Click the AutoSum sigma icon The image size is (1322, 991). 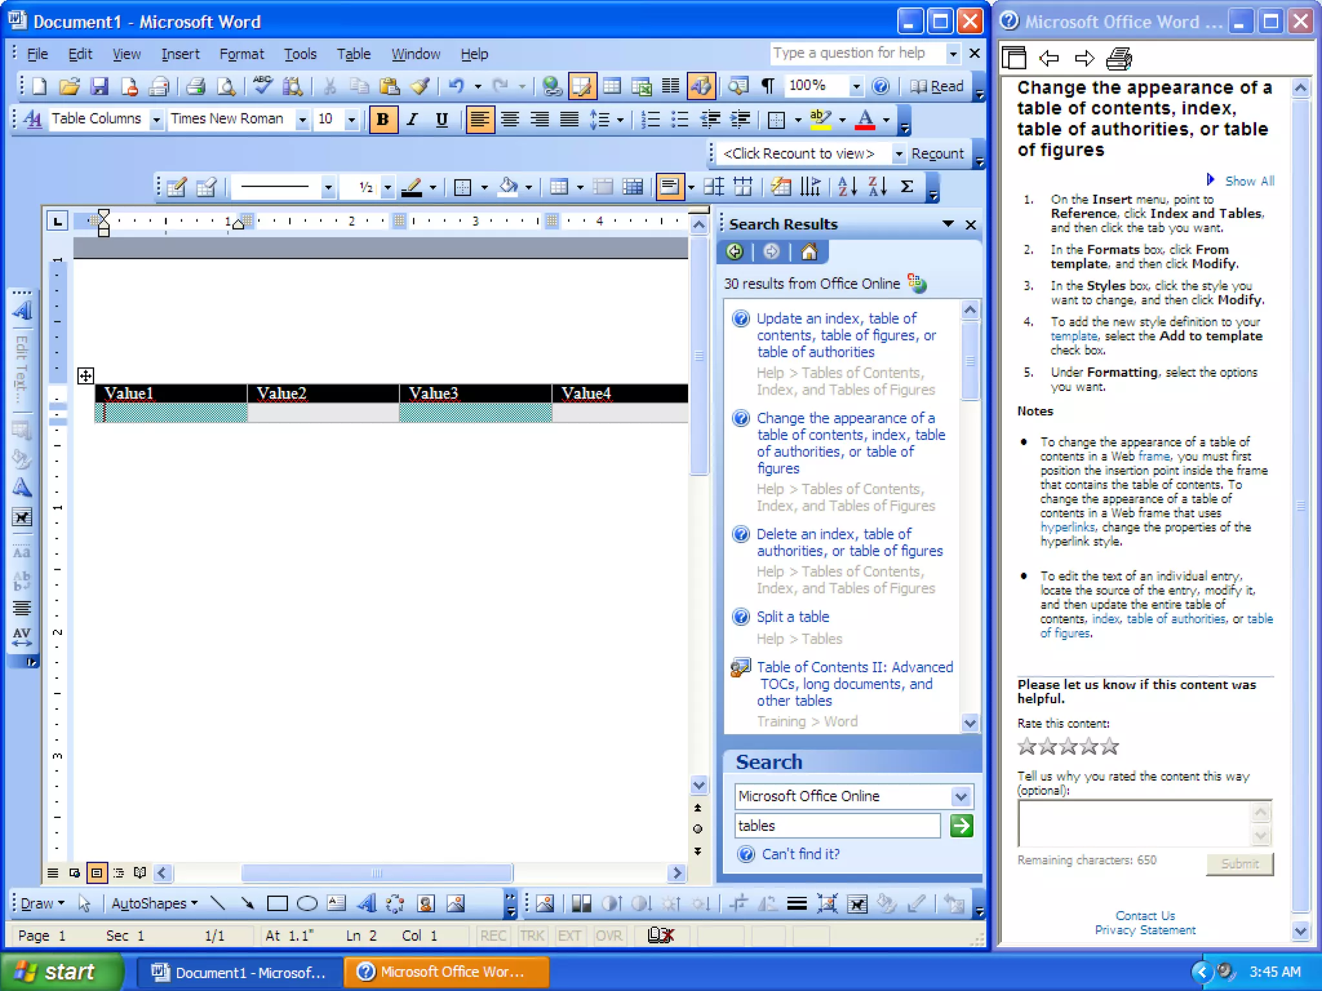tap(907, 187)
